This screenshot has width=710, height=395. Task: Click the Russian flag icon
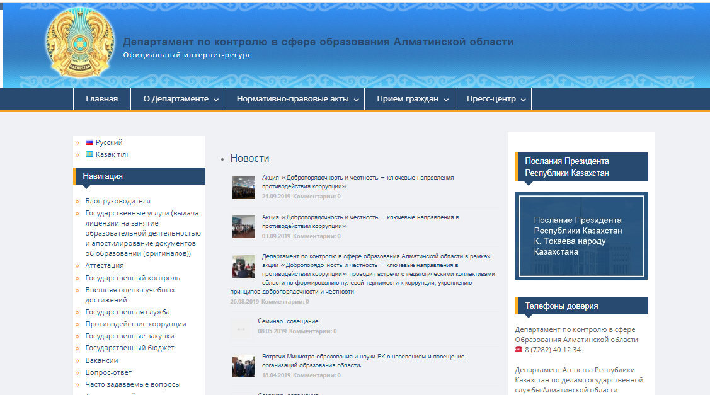point(89,142)
